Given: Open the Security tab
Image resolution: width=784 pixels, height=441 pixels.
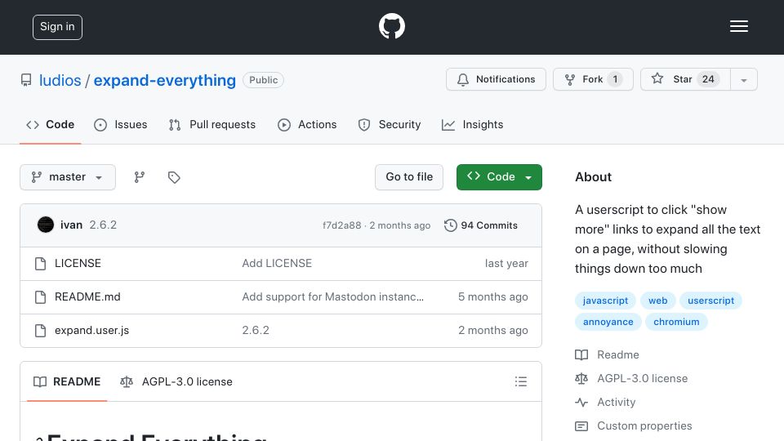Looking at the screenshot, I should click(390, 124).
